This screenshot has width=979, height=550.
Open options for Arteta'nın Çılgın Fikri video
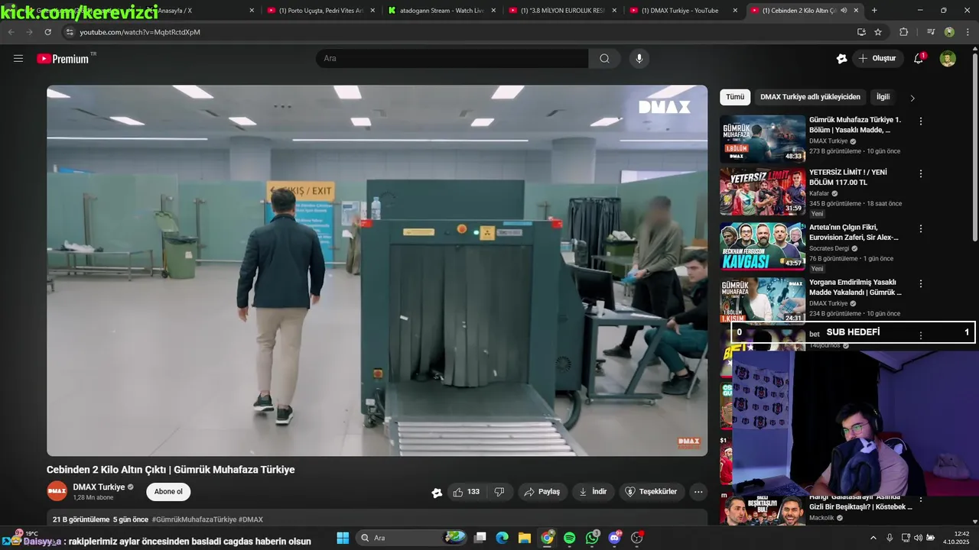921,228
